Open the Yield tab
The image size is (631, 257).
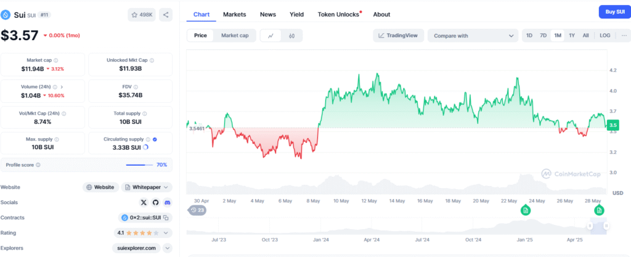click(296, 14)
